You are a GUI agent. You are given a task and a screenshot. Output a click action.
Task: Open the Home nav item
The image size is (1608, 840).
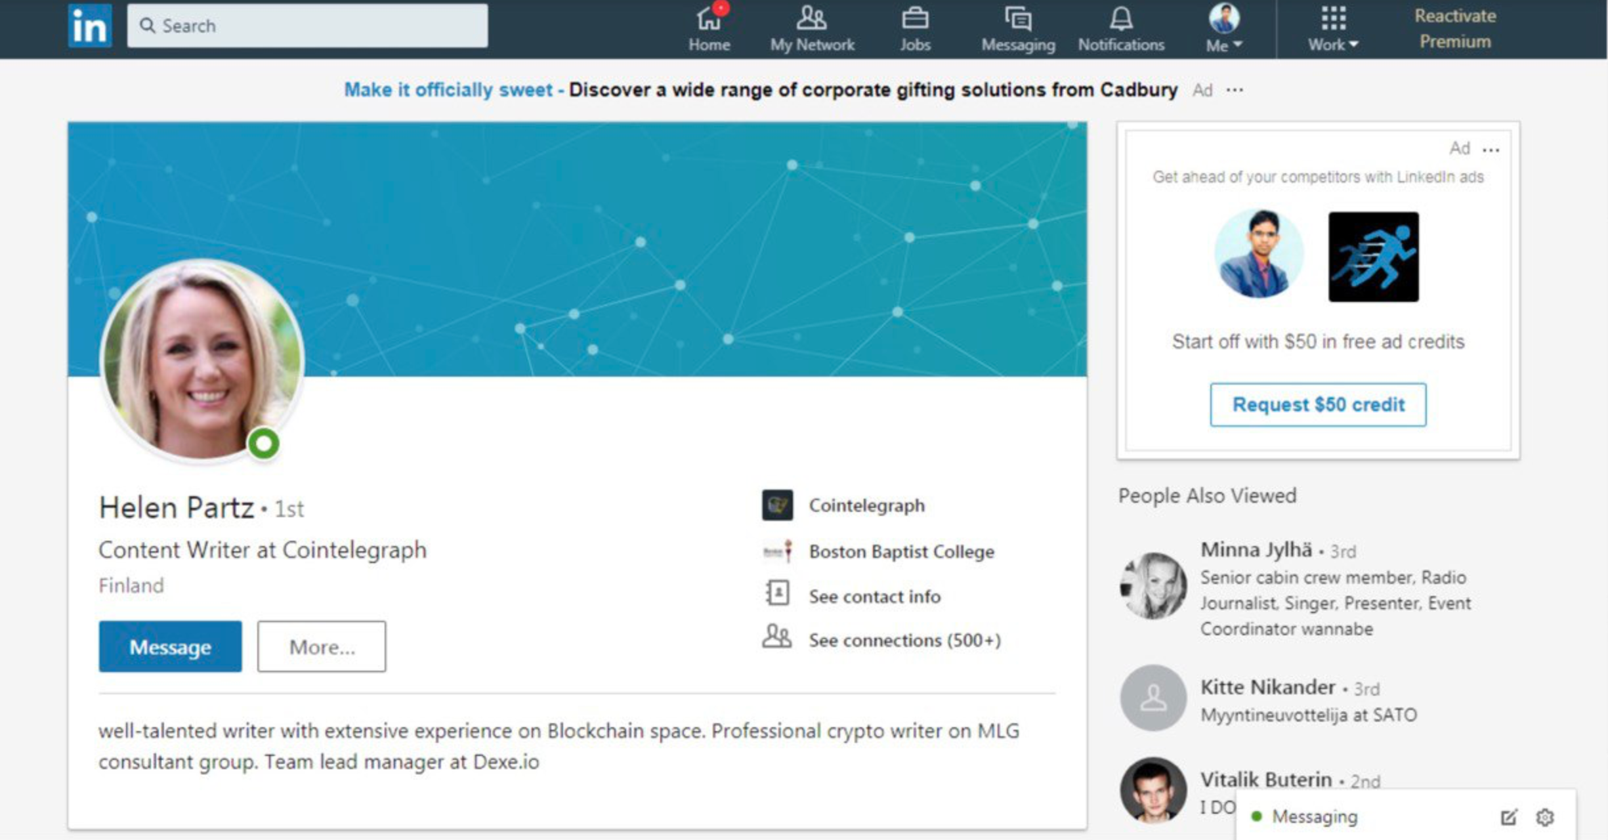(x=709, y=28)
